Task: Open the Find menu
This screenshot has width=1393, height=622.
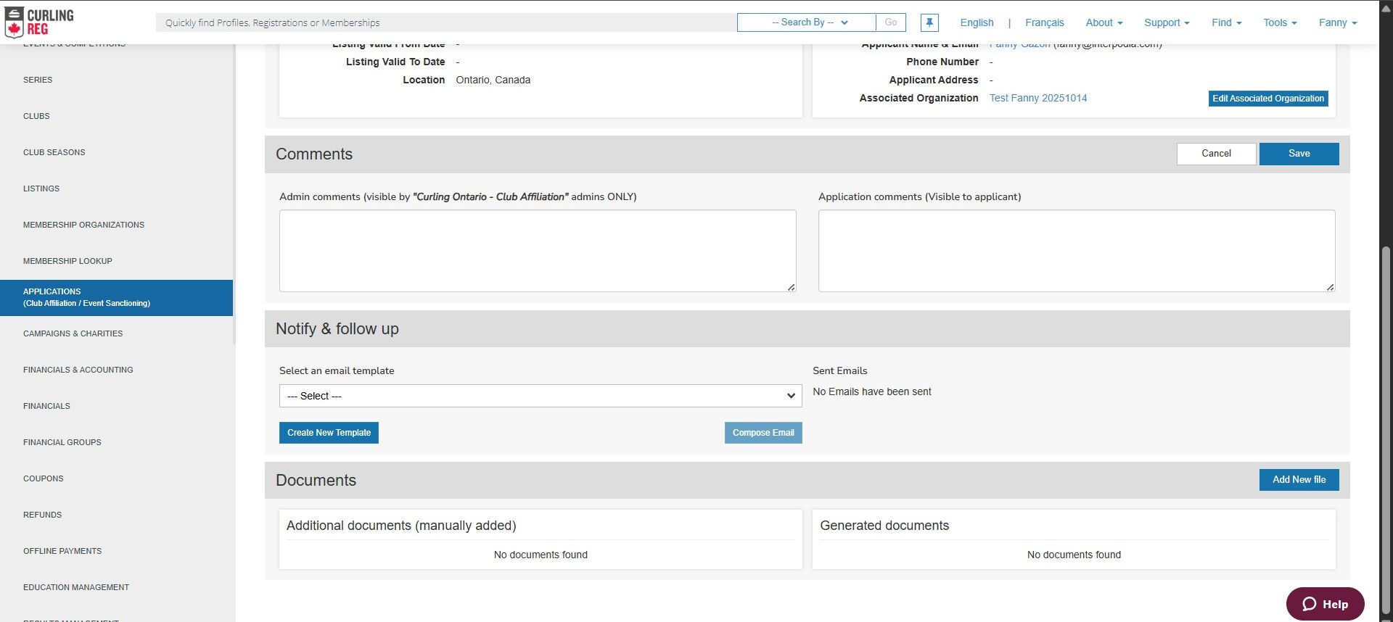Action: click(1226, 22)
